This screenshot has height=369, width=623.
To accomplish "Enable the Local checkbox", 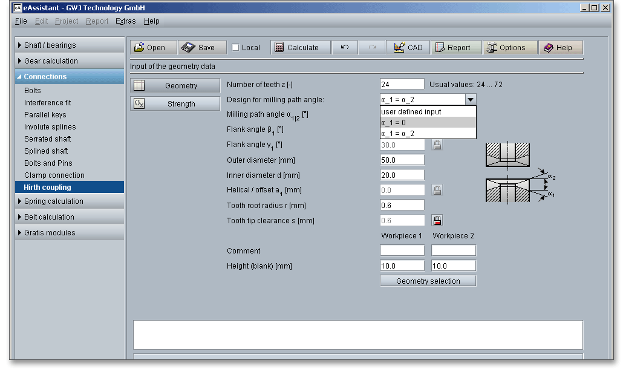I will [x=236, y=48].
